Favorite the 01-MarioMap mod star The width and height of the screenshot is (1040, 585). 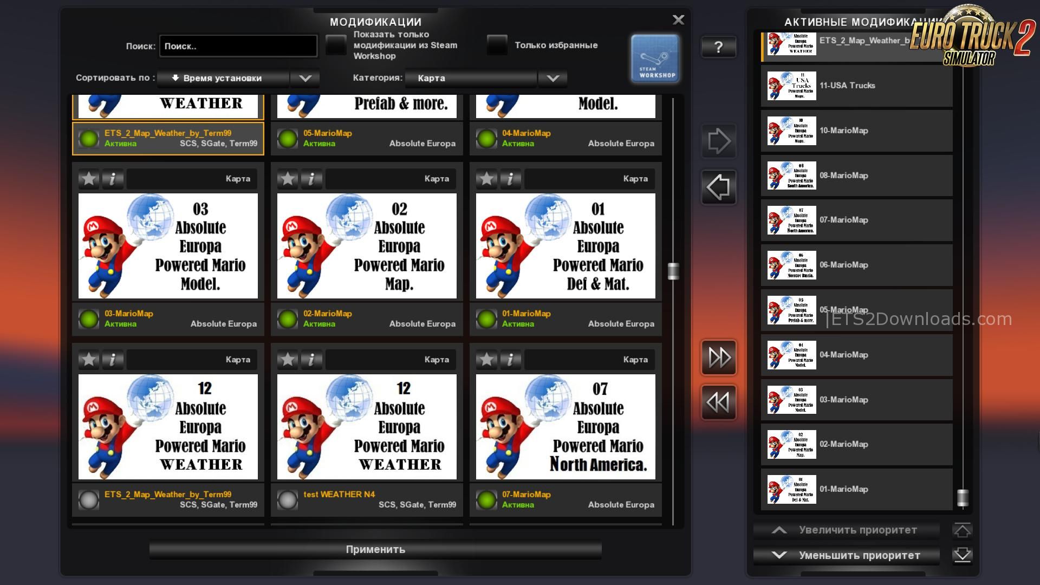click(486, 179)
